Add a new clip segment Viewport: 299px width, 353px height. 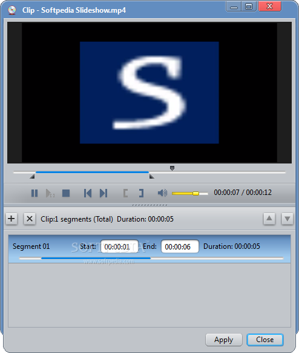pos(11,219)
